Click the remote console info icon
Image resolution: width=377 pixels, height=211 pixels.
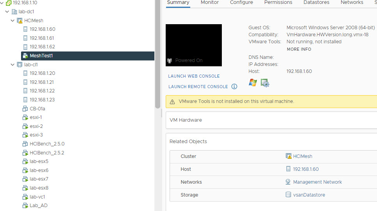[x=234, y=87]
